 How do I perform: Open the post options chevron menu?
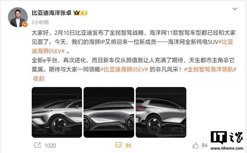235,9
